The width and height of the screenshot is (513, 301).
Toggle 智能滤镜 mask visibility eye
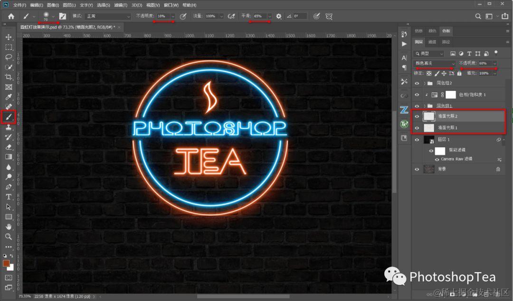[431, 151]
